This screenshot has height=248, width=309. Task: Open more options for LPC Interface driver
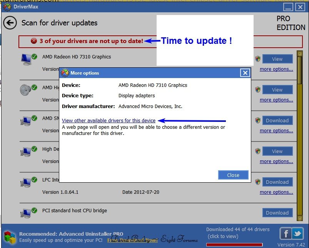276,192
